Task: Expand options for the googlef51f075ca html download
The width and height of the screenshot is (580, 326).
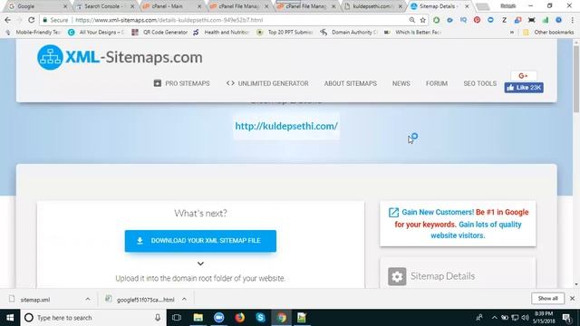Action: (184, 299)
